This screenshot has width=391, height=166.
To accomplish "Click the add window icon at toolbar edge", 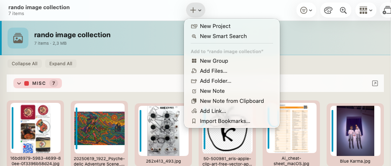I will [387, 10].
